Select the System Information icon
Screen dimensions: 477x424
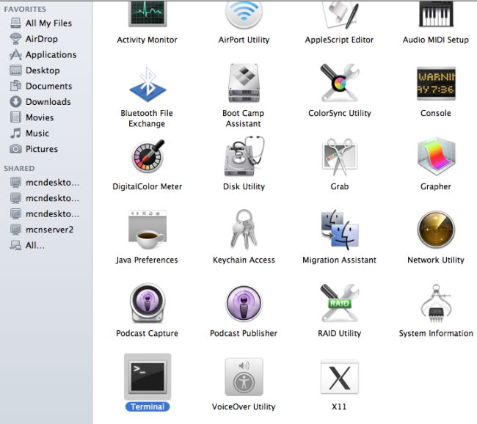pyautogui.click(x=436, y=303)
